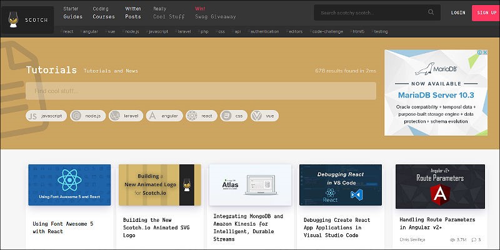Screen dimensions: 500x250
Task: Open Debugging React in VS Code thumbnail
Action: tap(341, 185)
